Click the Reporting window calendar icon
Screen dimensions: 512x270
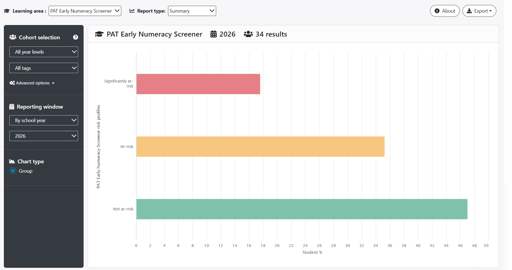point(12,107)
